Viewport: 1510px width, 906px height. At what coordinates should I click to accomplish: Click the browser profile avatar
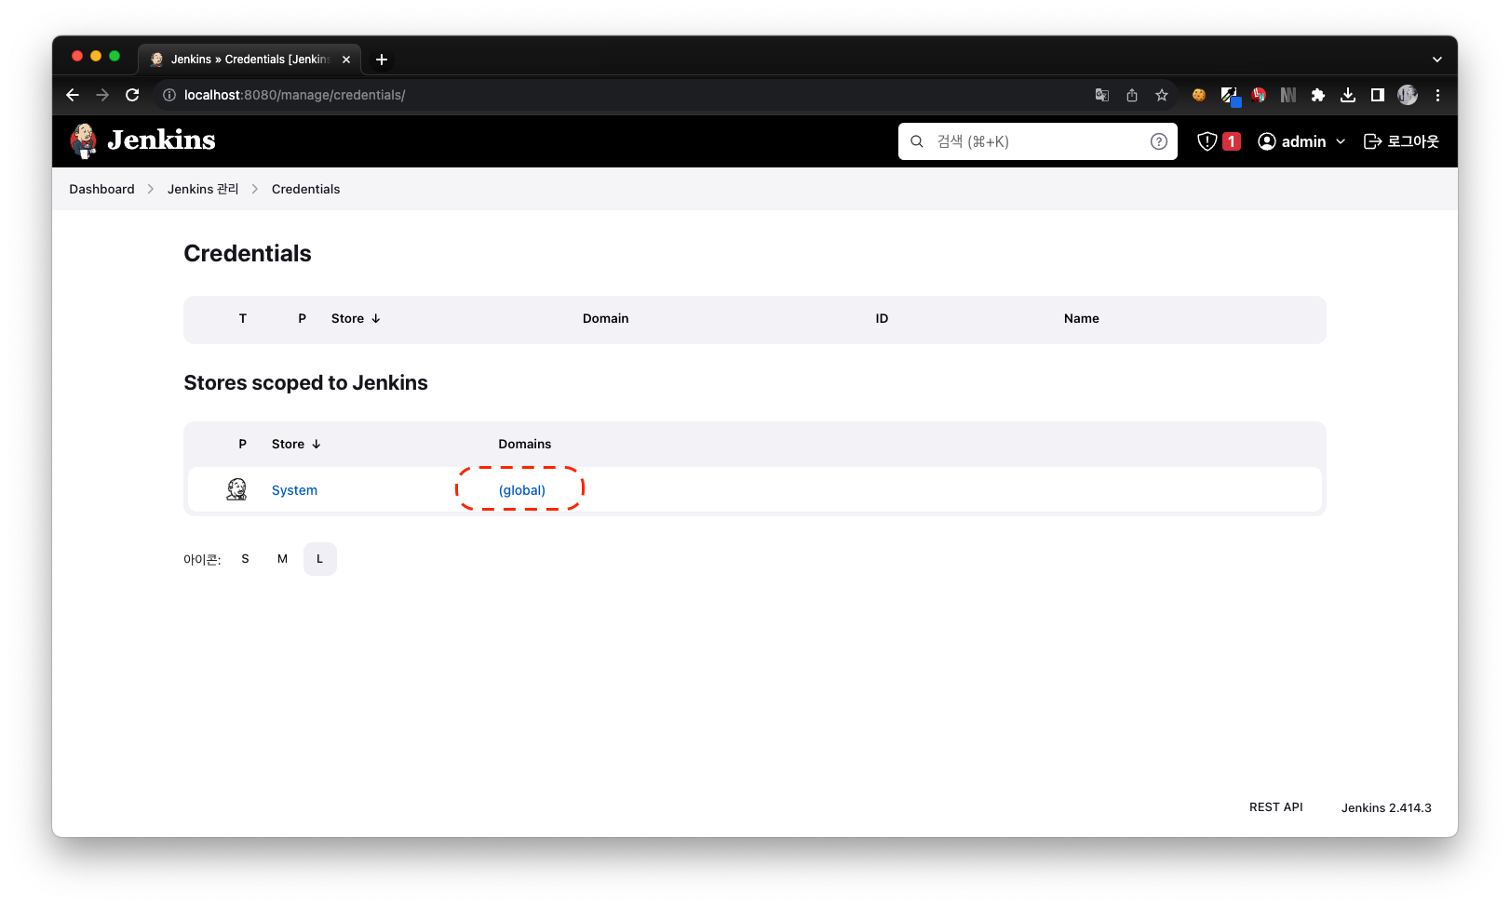[x=1408, y=95]
